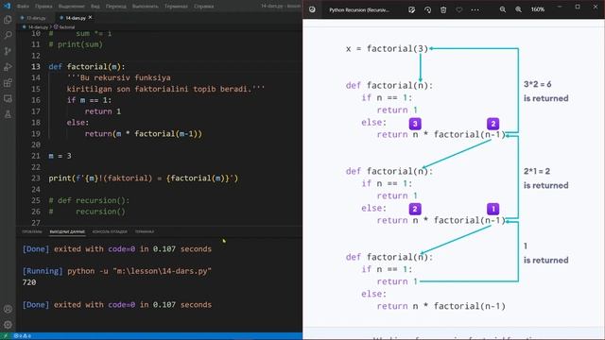This screenshot has width=605, height=340.
Task: Open the Терминал menu
Action: pyautogui.click(x=176, y=7)
